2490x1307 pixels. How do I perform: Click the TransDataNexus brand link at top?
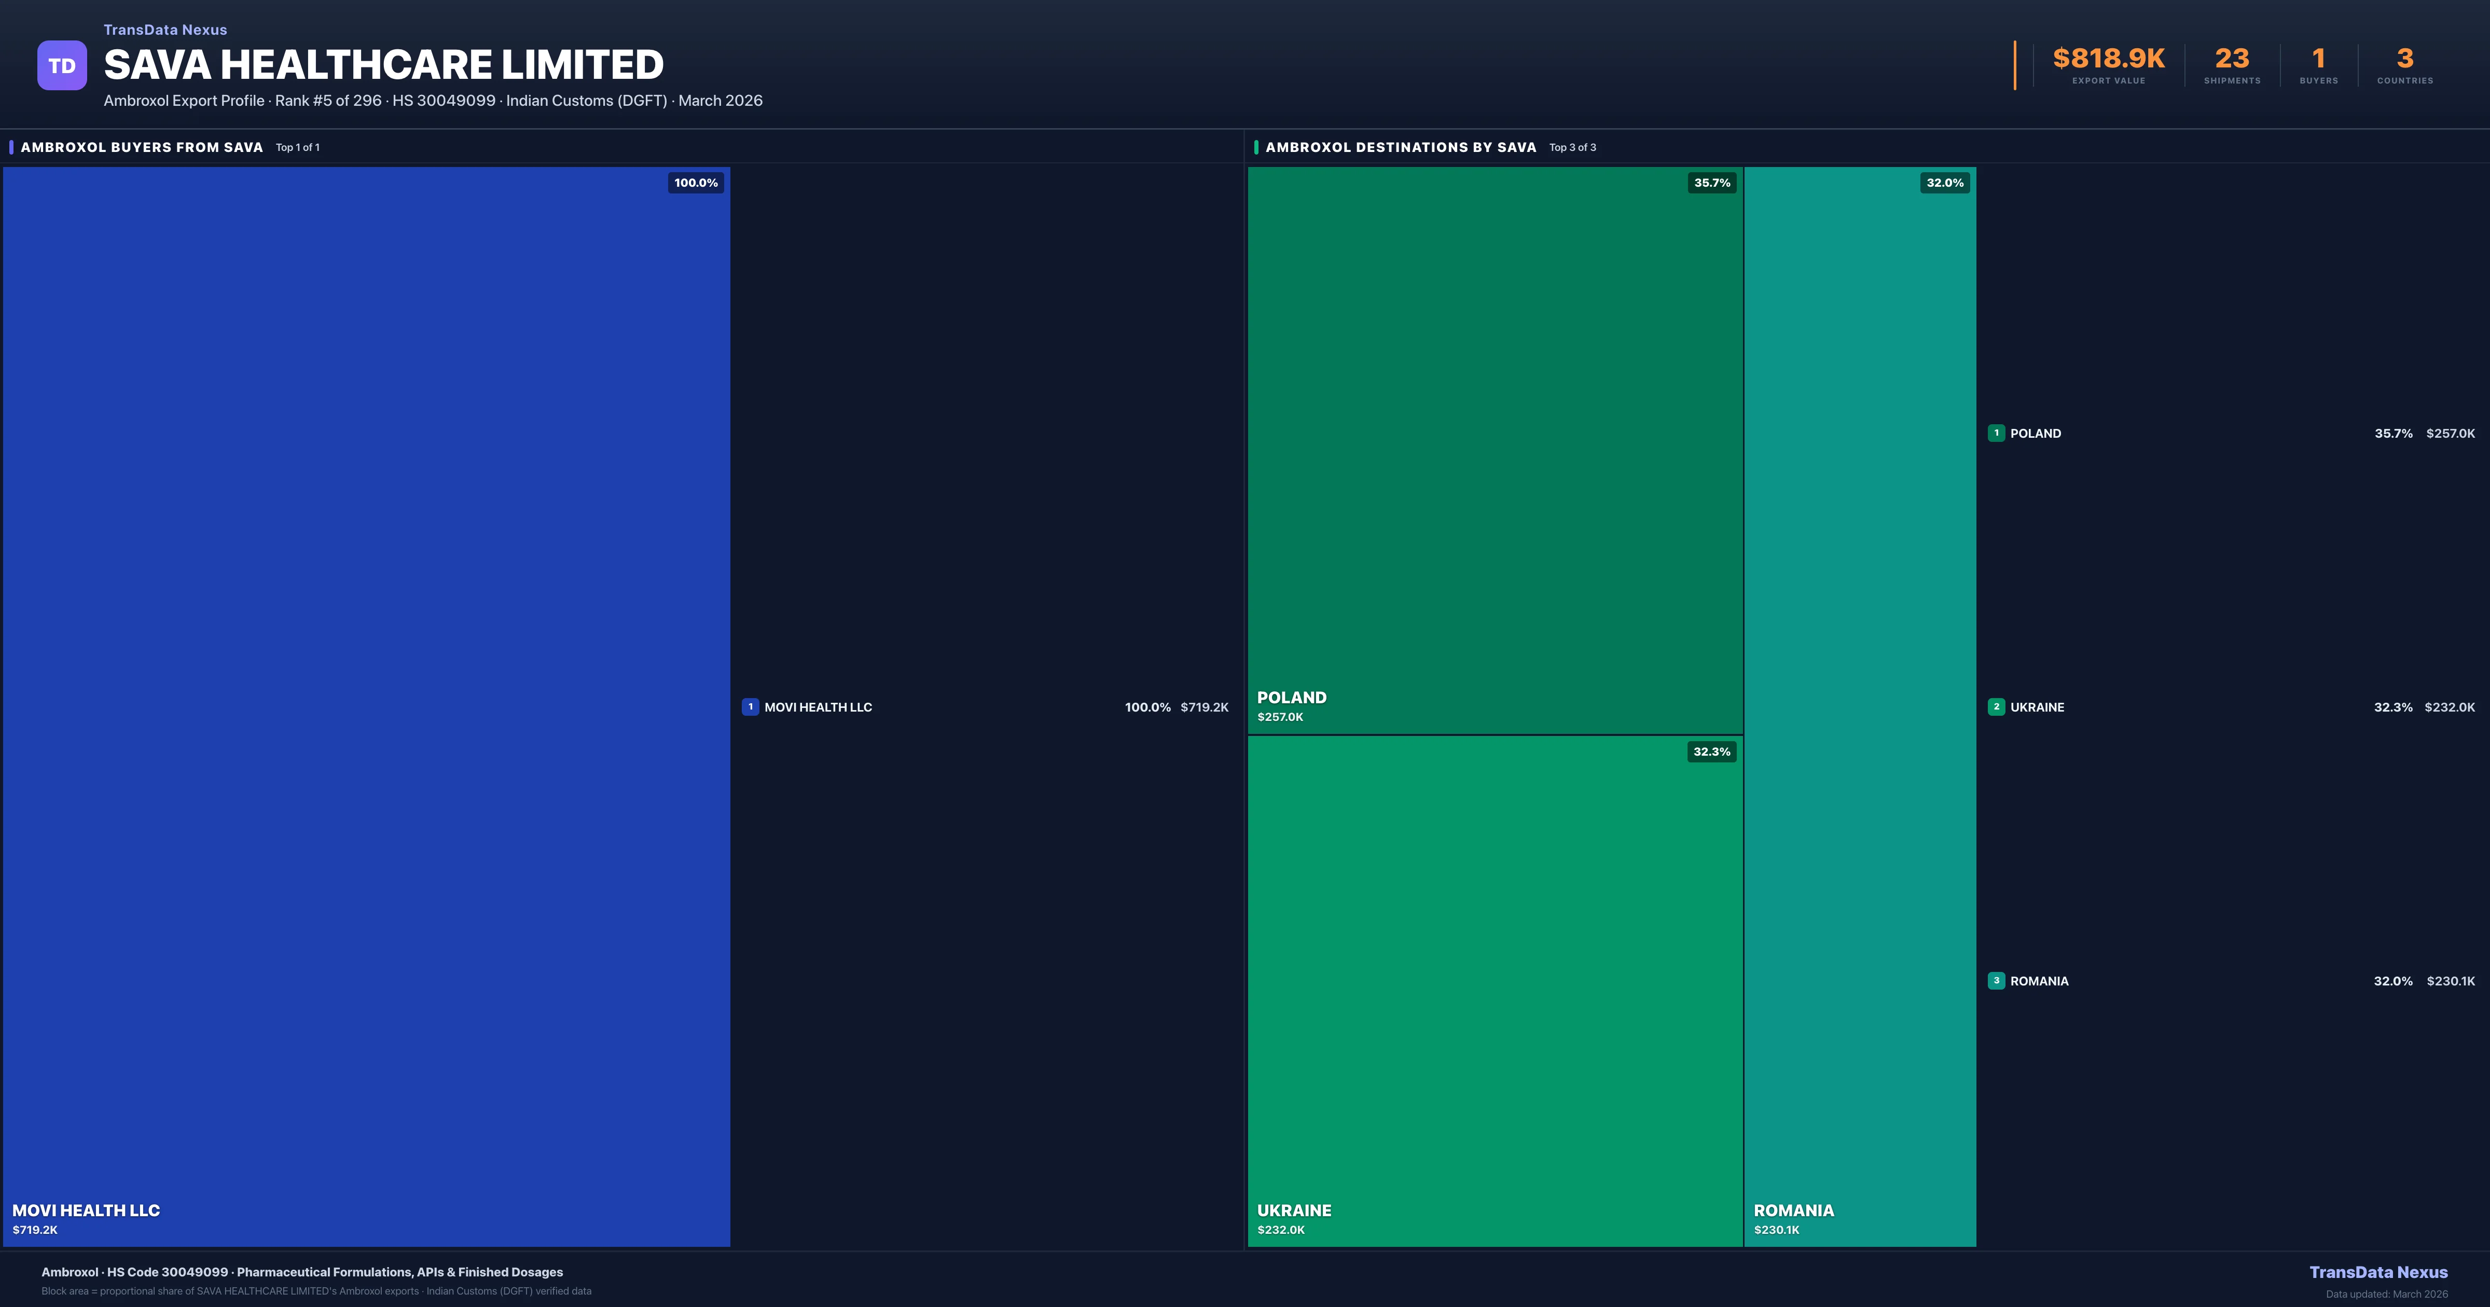click(165, 30)
